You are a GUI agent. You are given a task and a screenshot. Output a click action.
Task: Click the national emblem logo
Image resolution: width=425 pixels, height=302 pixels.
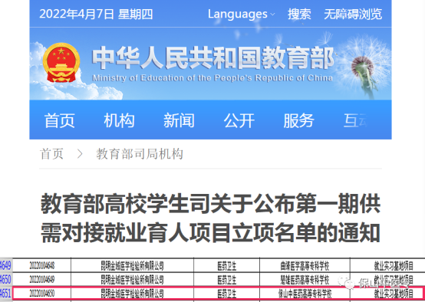61,63
